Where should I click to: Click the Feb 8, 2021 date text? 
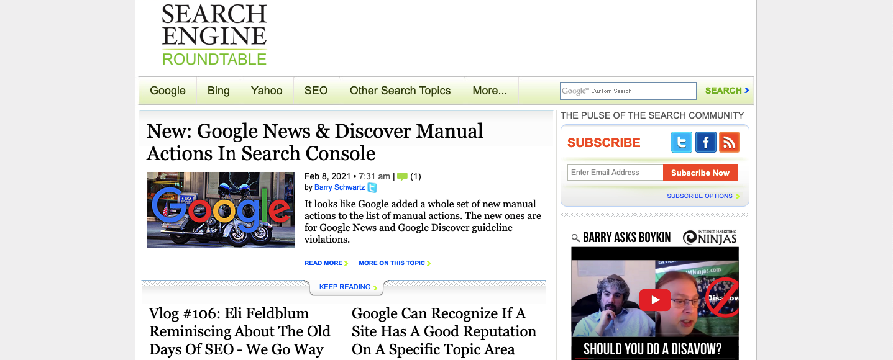327,176
